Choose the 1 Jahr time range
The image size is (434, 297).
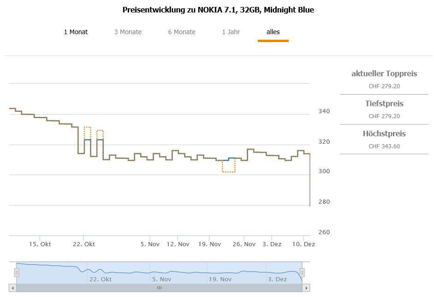(231, 32)
